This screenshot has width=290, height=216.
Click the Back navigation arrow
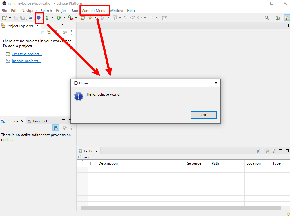point(140,18)
